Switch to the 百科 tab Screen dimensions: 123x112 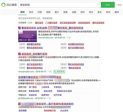82,12
